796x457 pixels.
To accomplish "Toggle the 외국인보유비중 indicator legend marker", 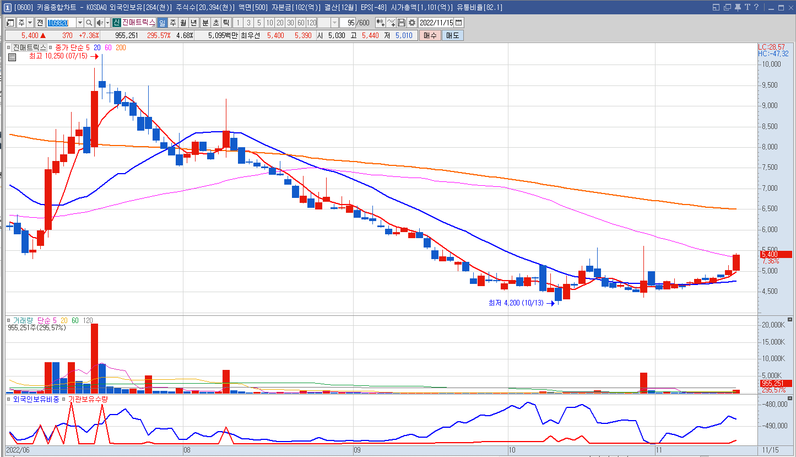I will 9,399.
